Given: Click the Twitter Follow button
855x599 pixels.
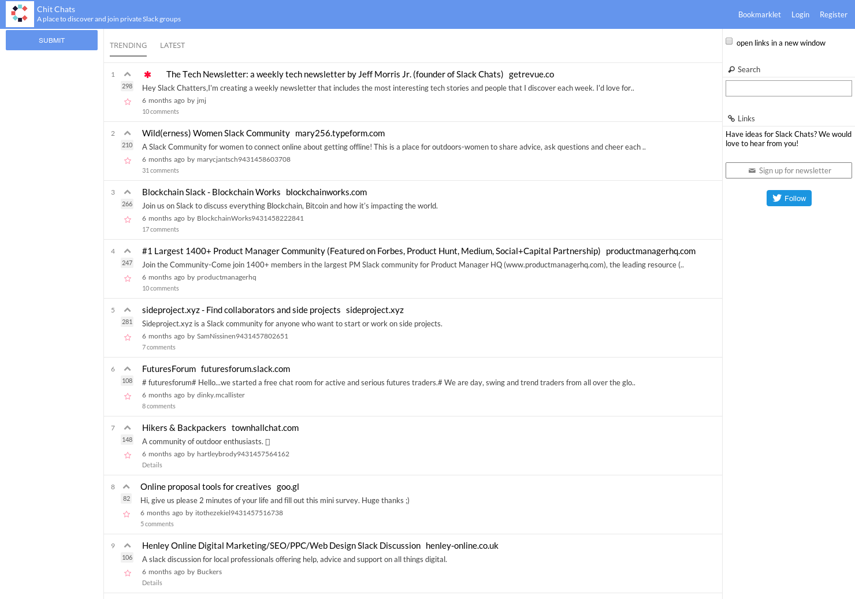Looking at the screenshot, I should [789, 198].
